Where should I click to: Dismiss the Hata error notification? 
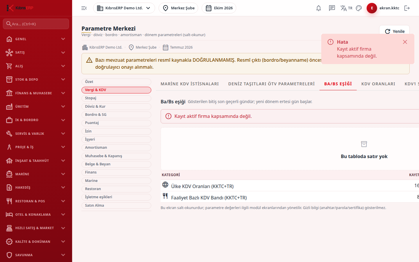(x=405, y=42)
